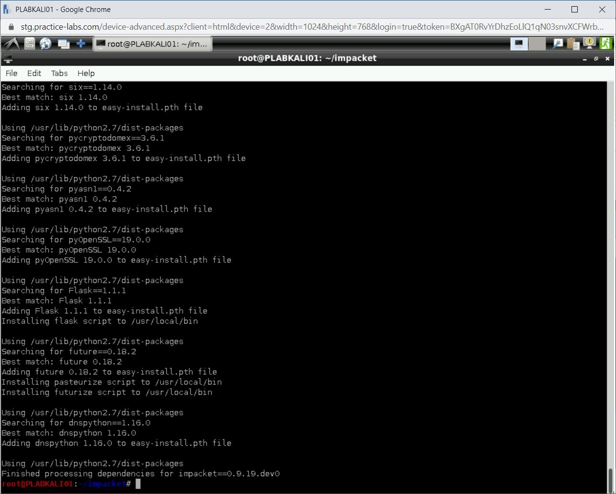616x494 pixels.
Task: Click the show desktop windows icon
Action: pos(63,44)
